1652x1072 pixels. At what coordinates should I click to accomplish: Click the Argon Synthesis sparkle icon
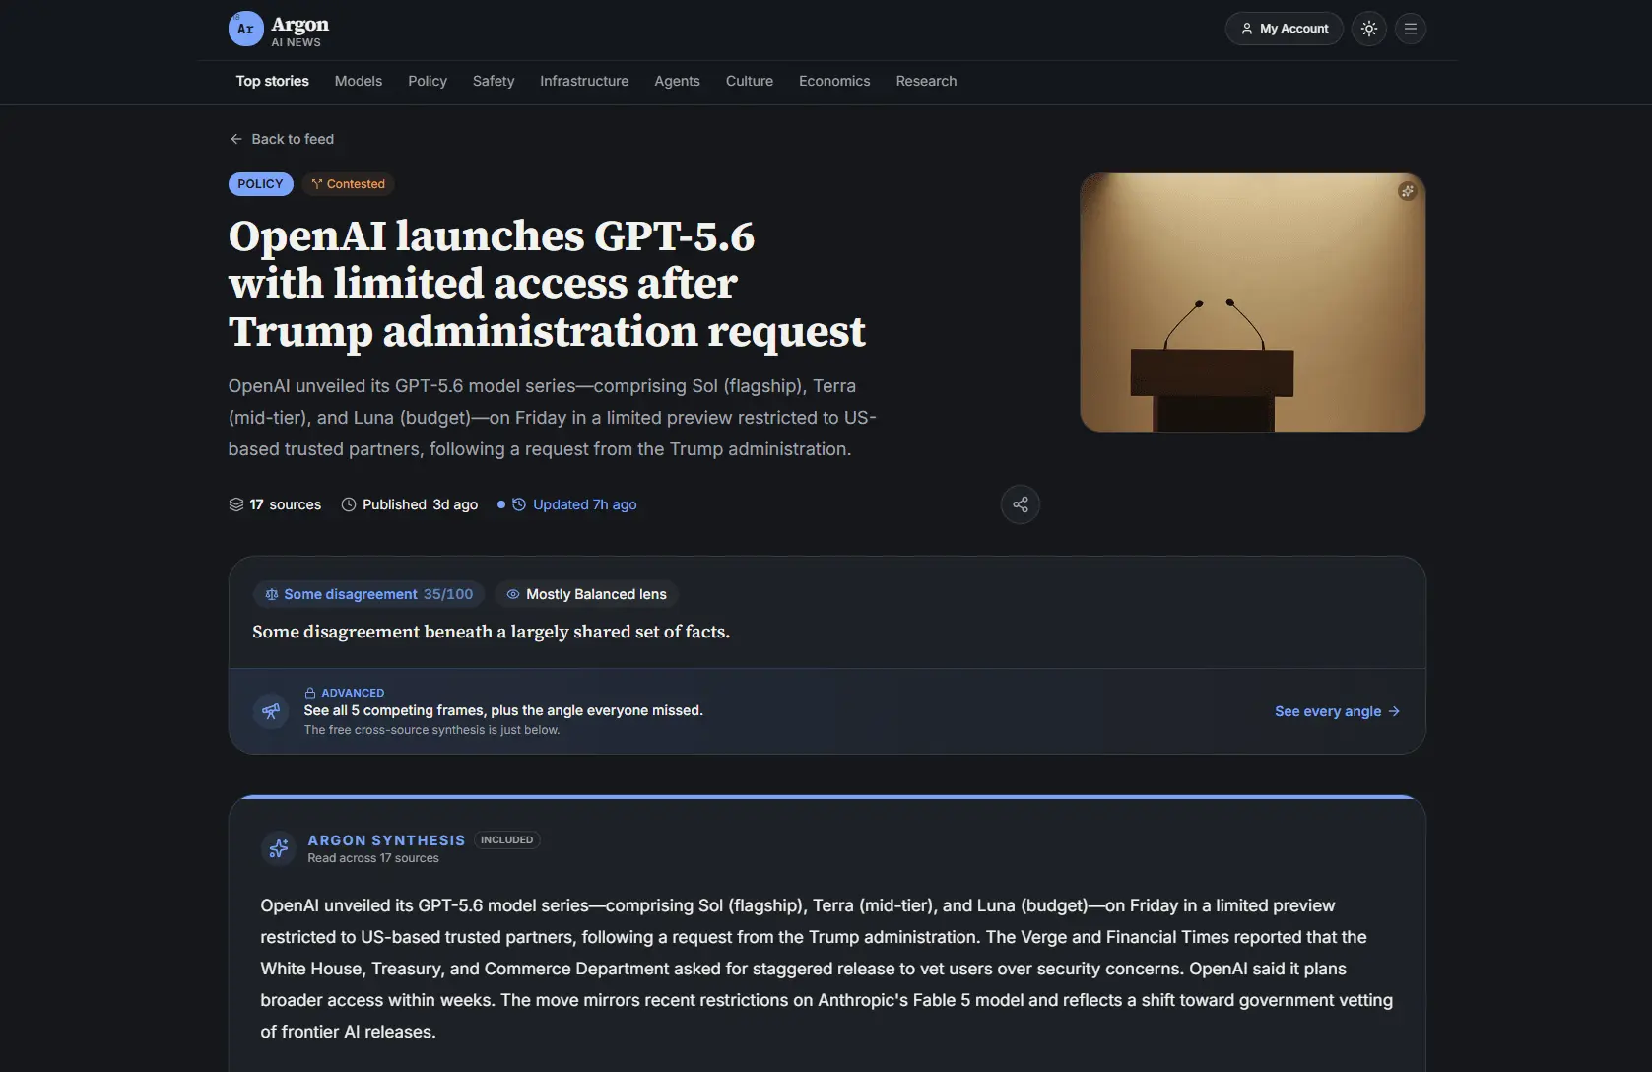(279, 847)
